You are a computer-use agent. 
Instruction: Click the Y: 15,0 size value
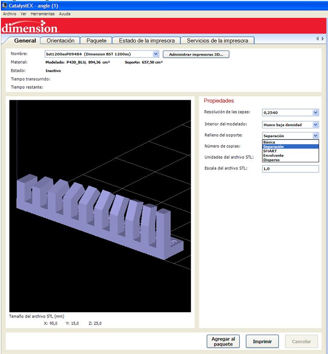click(72, 323)
